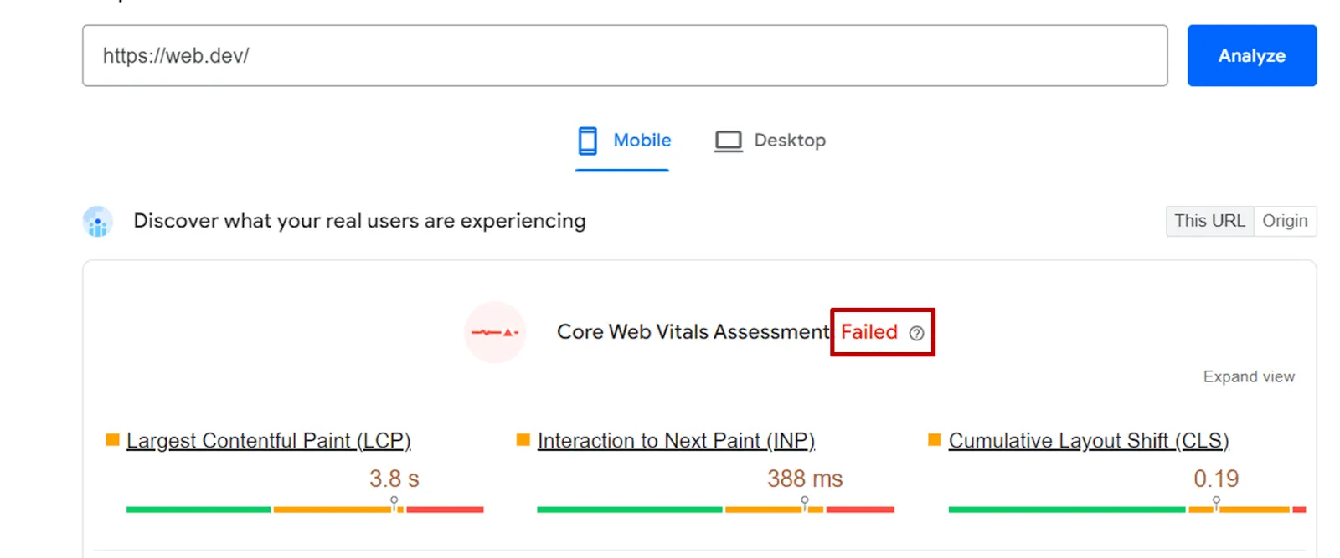Focus the URL input field
The width and height of the screenshot is (1340, 558).
point(624,55)
